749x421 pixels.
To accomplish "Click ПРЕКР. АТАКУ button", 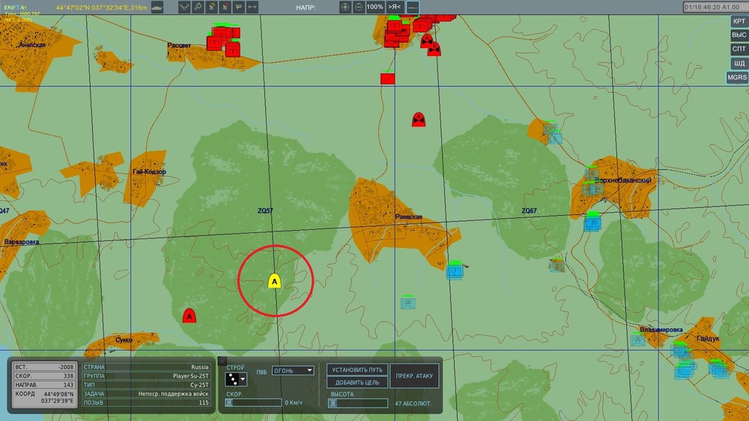I will pyautogui.click(x=414, y=376).
